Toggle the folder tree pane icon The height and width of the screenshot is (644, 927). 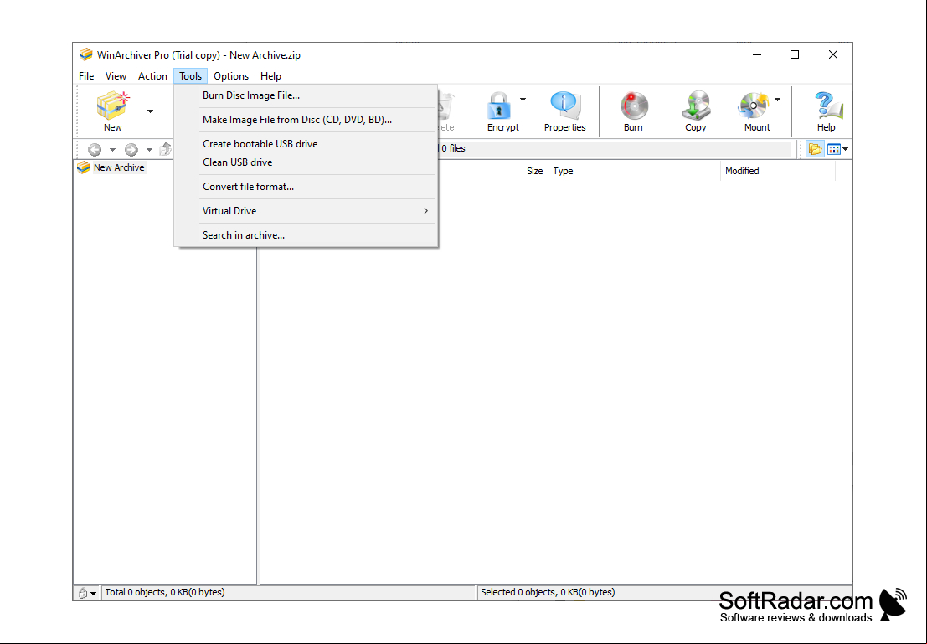[x=816, y=149]
